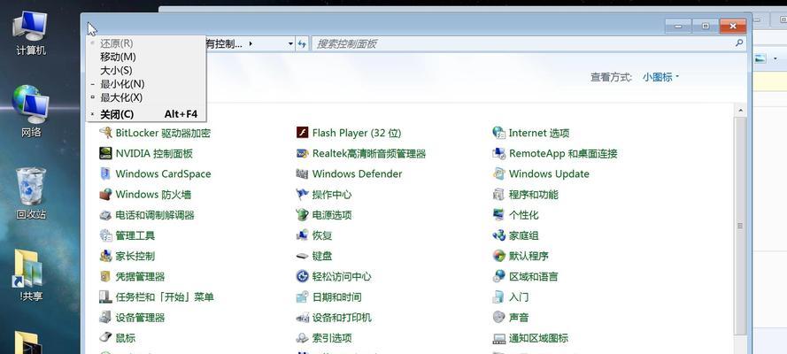Open the 键盘 keyboard icon
This screenshot has width=787, height=354.
point(302,256)
